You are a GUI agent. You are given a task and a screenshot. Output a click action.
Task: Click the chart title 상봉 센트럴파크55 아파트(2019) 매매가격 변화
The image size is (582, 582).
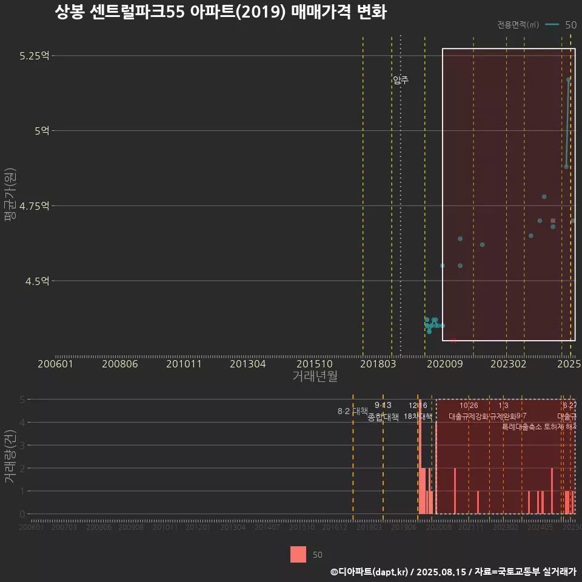[221, 12]
